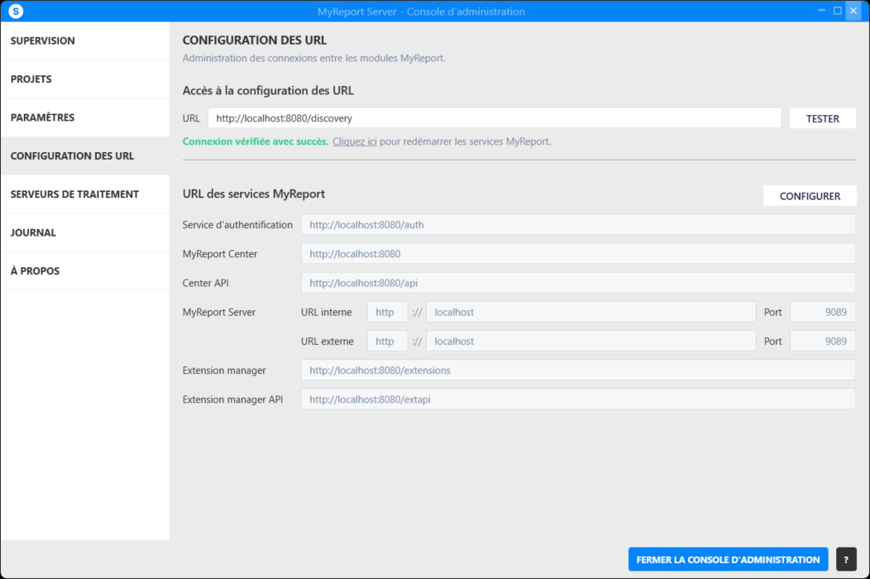The width and height of the screenshot is (870, 579).
Task: Click the question mark help button
Action: [845, 560]
